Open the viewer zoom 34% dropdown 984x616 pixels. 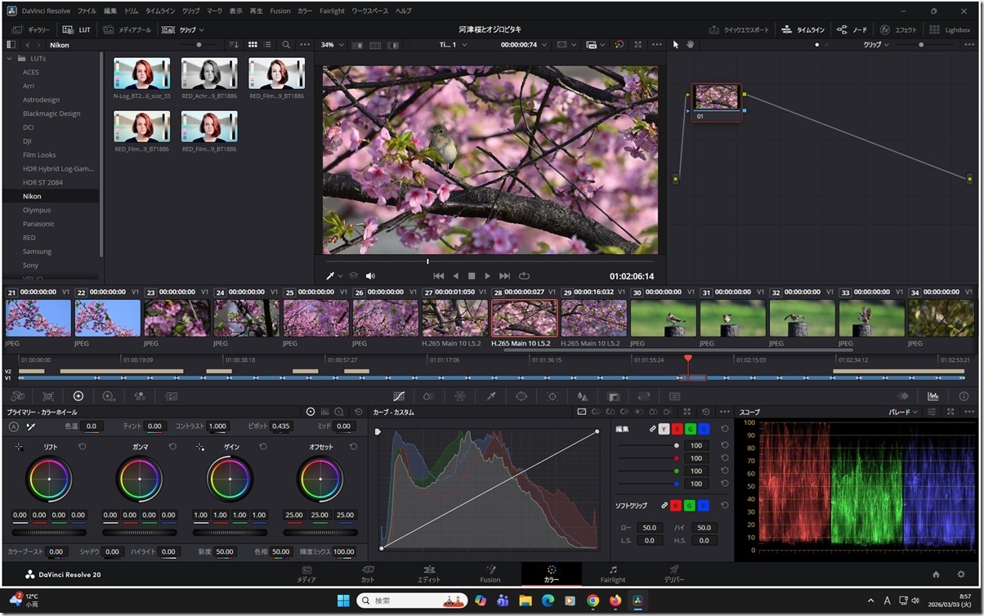pos(330,45)
